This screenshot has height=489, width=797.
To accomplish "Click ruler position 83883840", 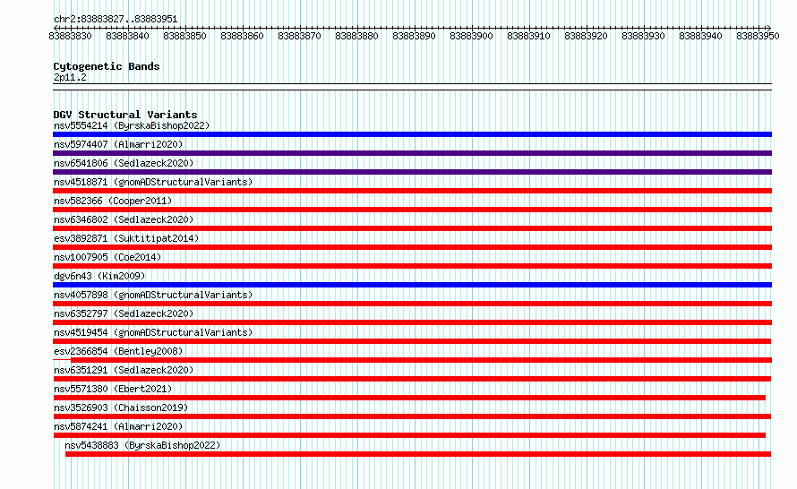I will pos(127,36).
